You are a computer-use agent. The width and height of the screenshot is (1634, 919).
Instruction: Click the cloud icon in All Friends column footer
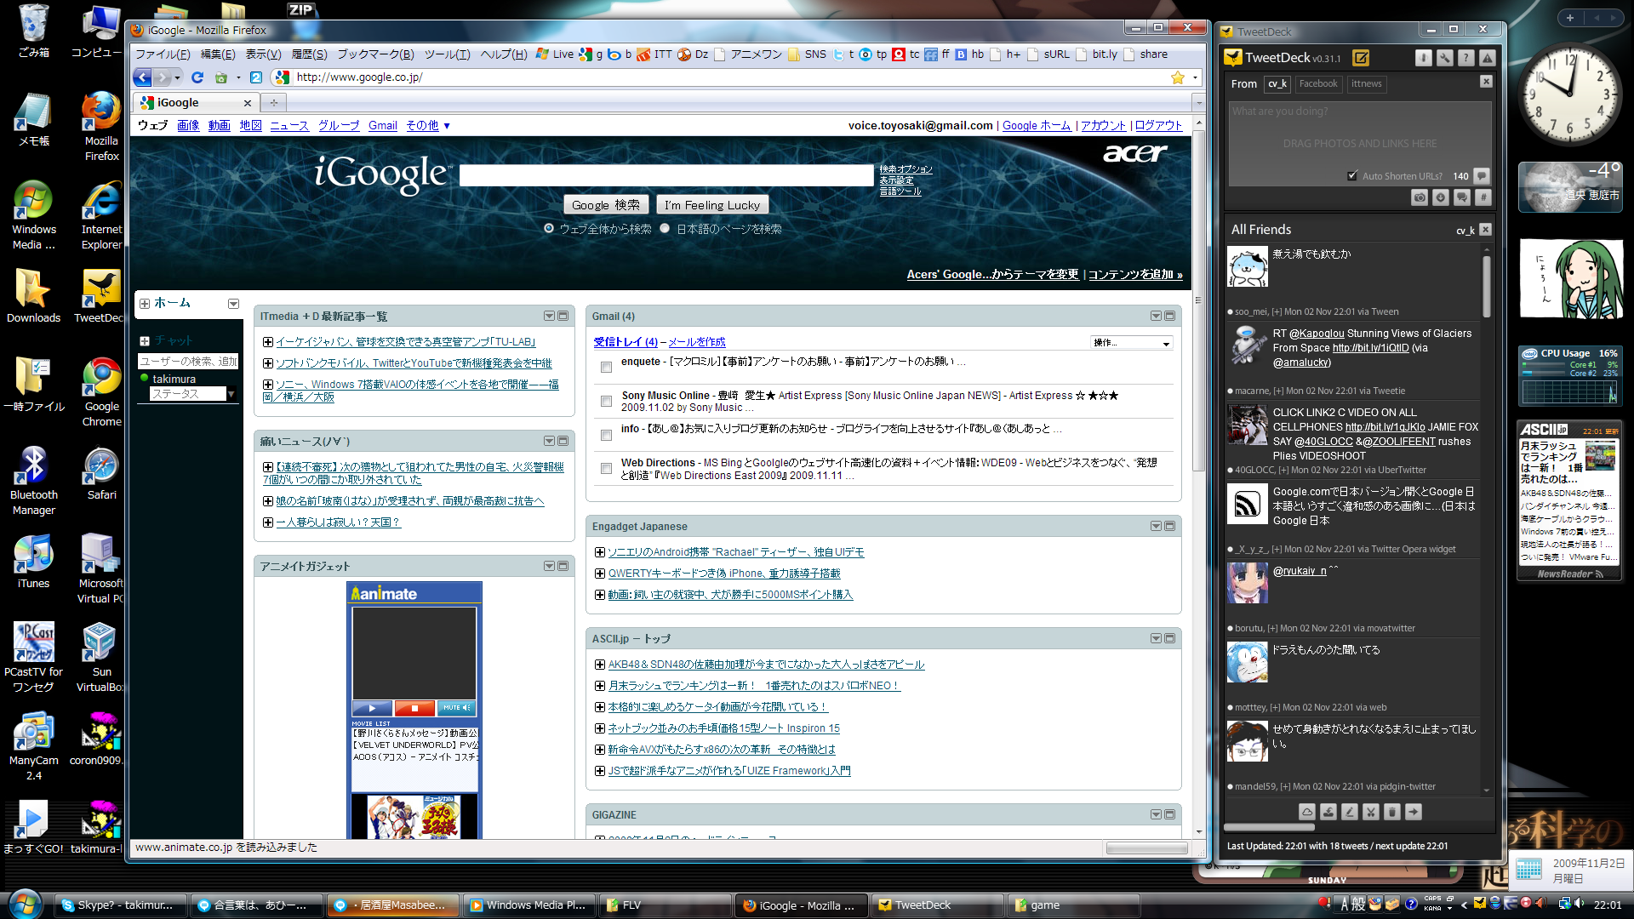1307,812
